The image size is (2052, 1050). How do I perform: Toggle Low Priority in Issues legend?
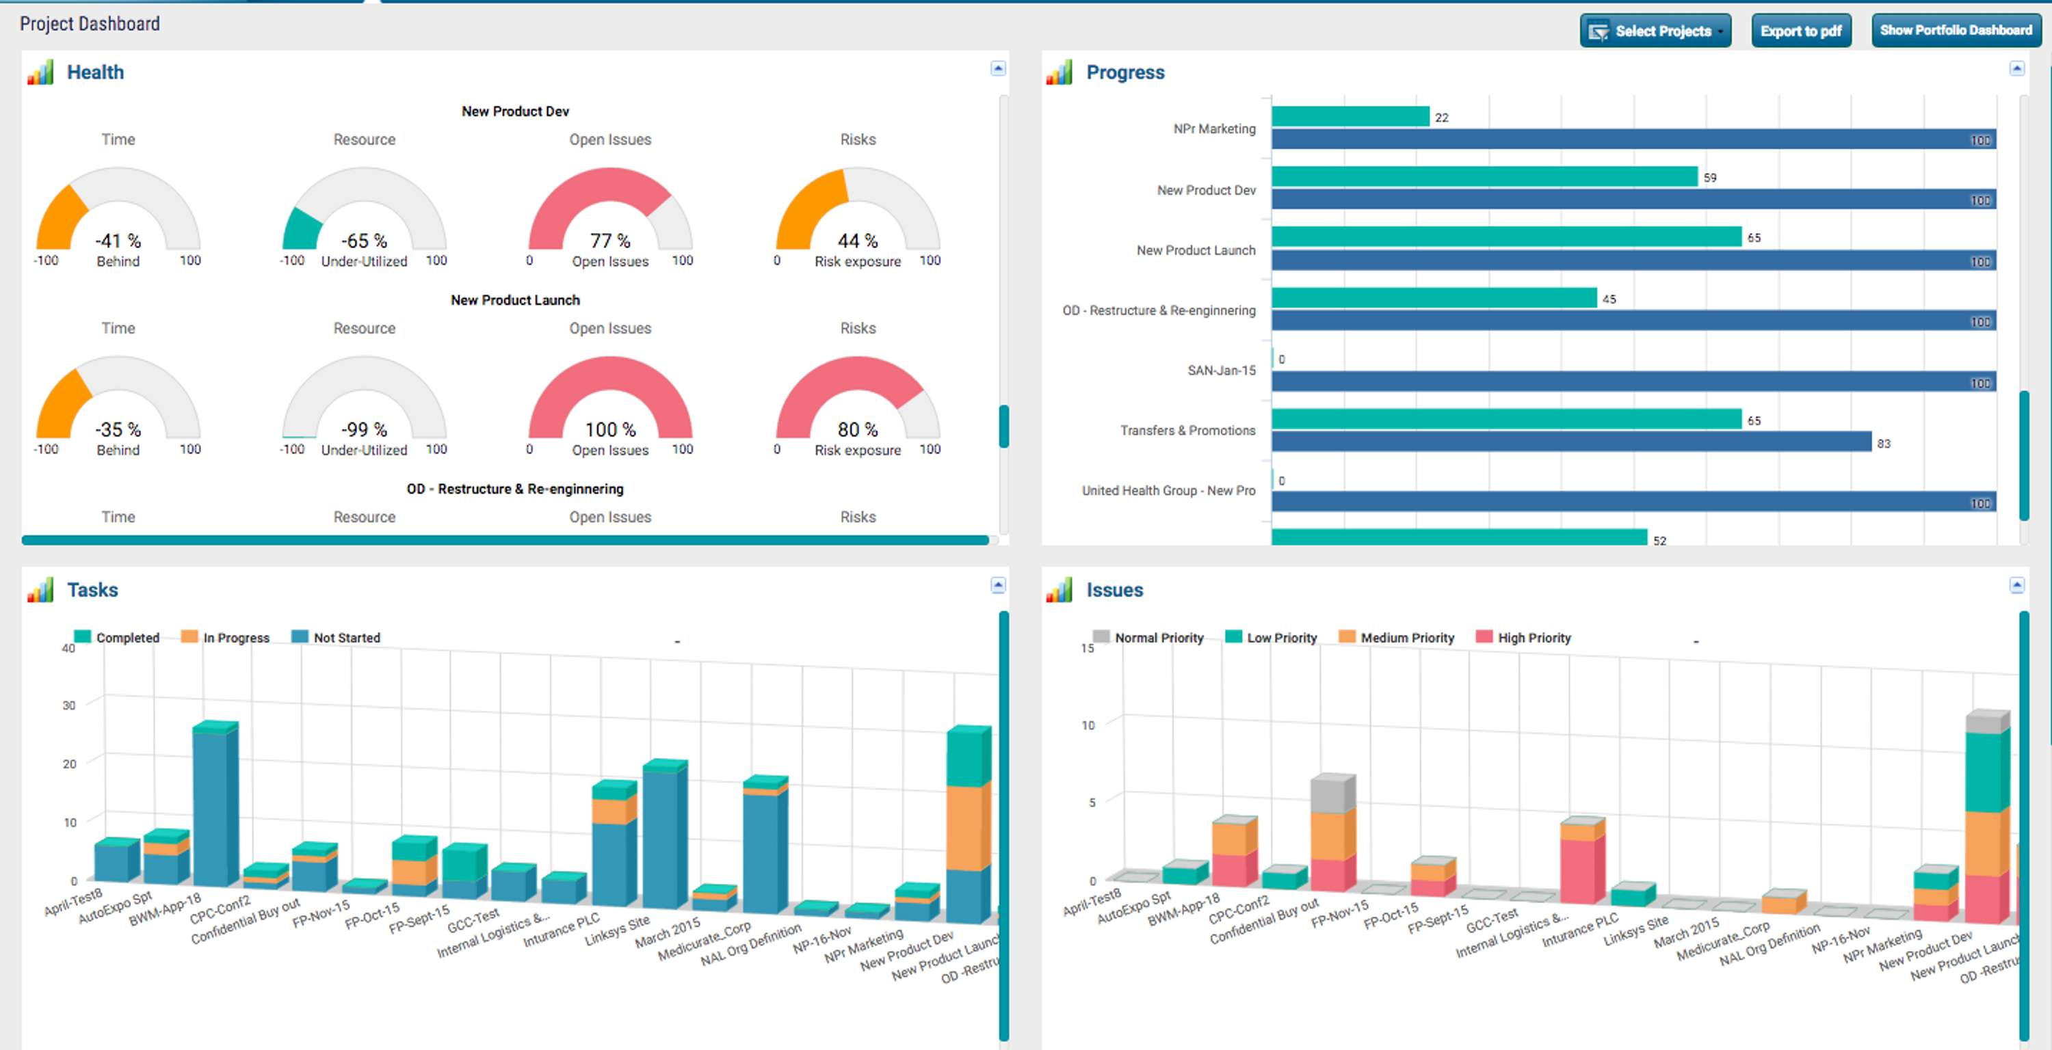pos(1272,638)
